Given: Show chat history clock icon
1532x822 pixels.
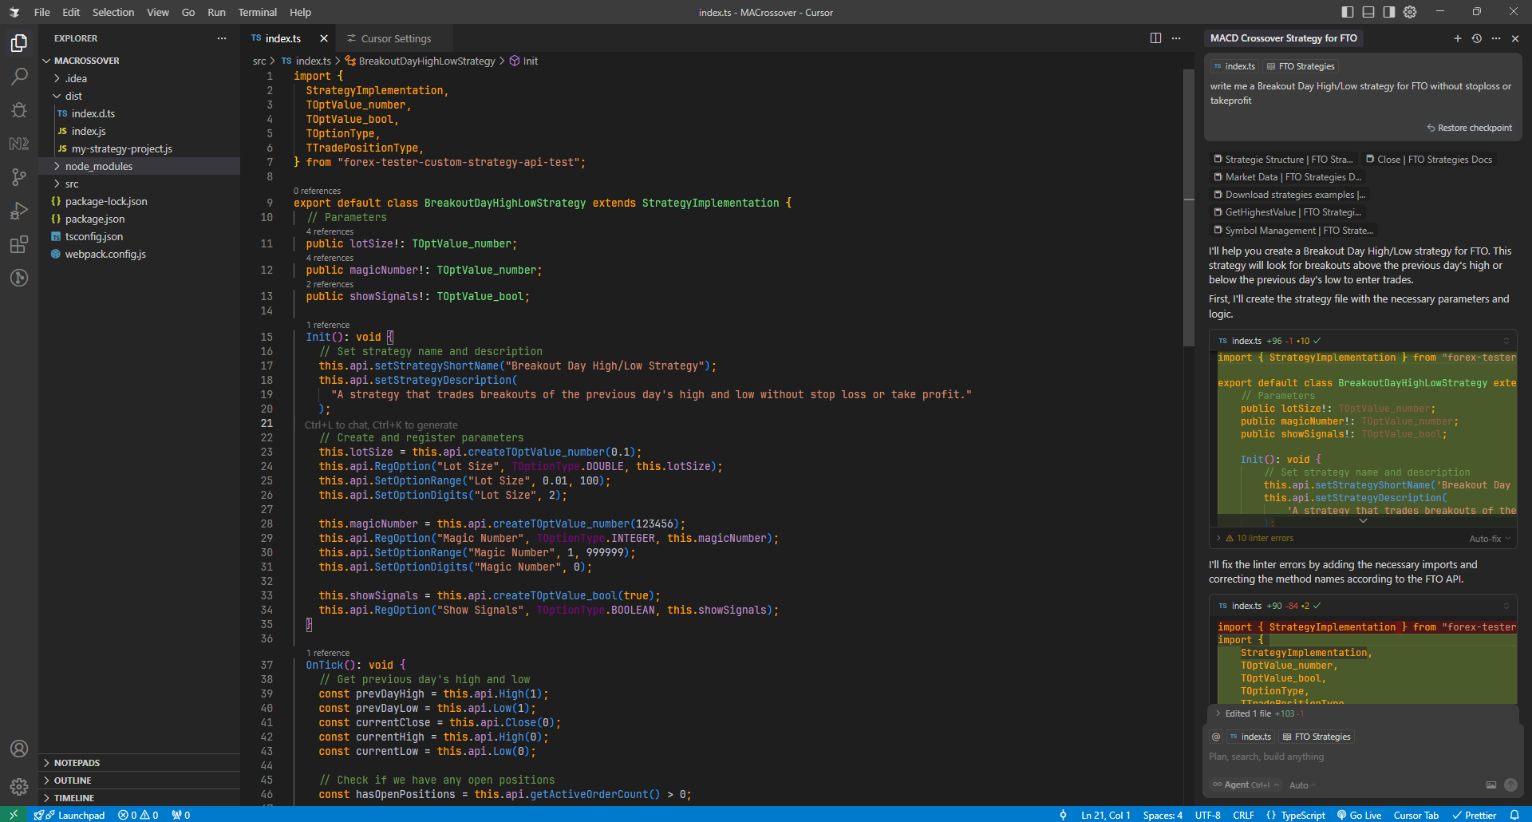Looking at the screenshot, I should [x=1476, y=38].
